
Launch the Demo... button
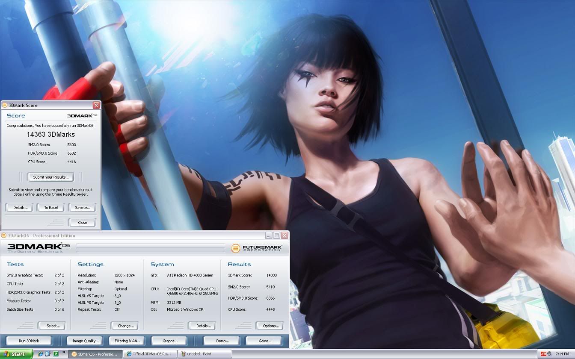(222, 341)
